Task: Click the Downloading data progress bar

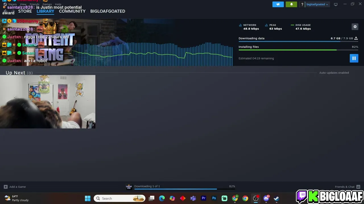Action: coord(298,41)
